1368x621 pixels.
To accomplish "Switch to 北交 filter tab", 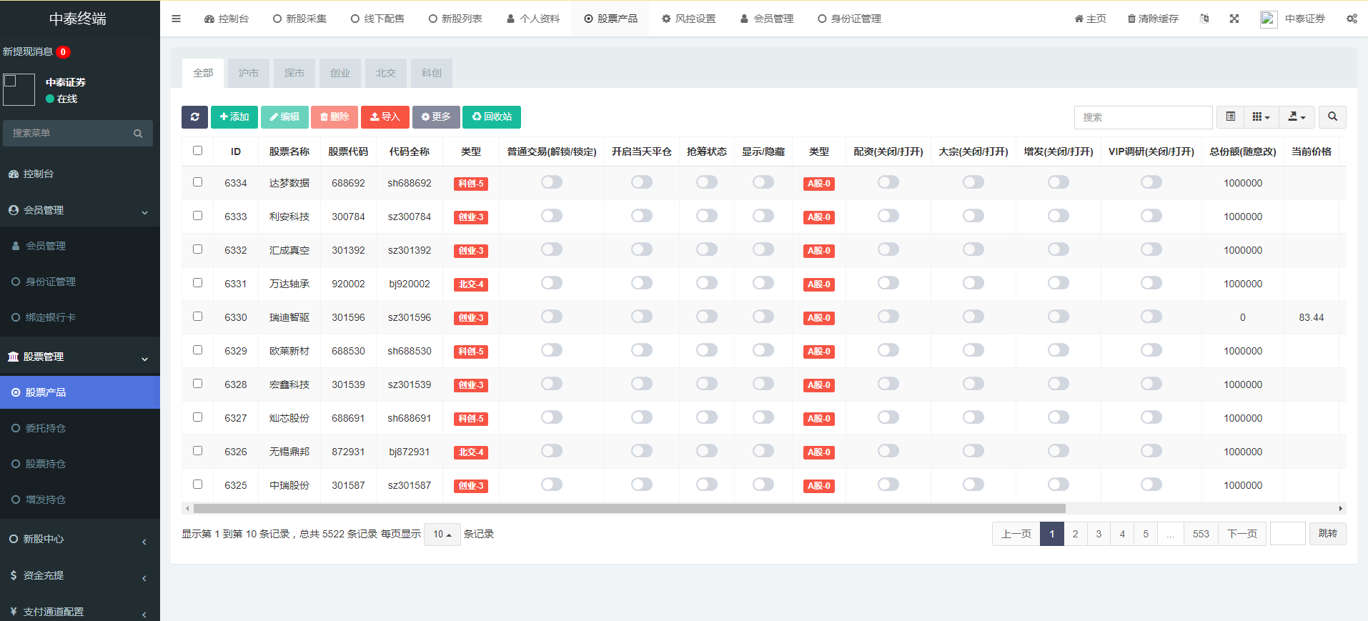I will [x=386, y=73].
